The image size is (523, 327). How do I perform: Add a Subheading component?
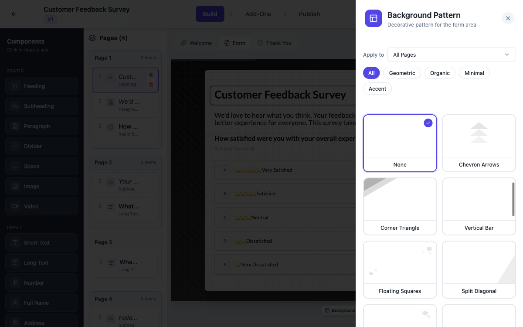pos(42,106)
